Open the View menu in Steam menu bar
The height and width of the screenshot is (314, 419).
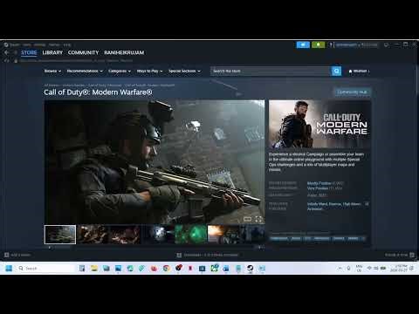pos(27,44)
